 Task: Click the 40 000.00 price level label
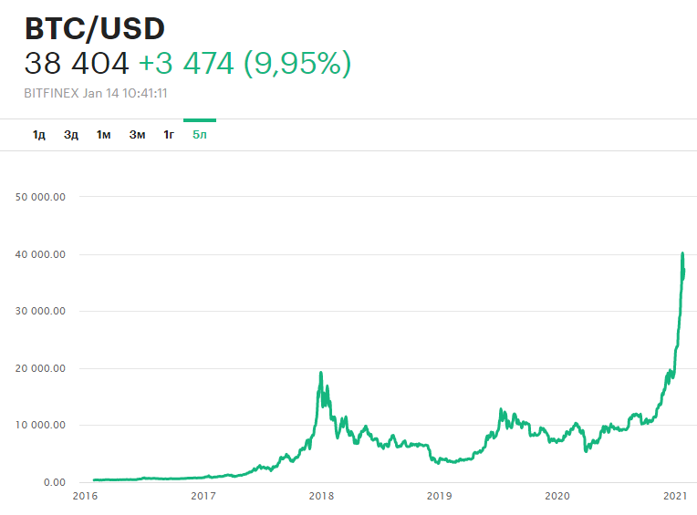coord(39,254)
